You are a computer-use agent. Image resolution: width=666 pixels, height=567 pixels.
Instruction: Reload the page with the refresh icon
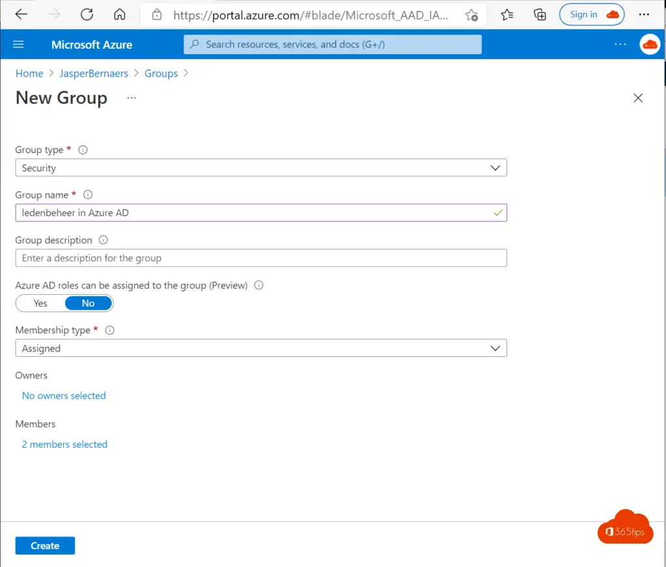[87, 14]
